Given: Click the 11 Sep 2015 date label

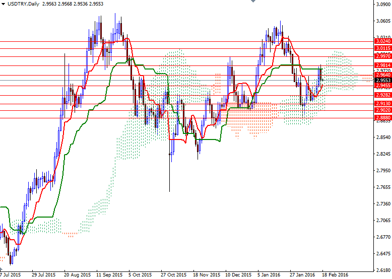Looking at the screenshot, I should coord(110,275).
